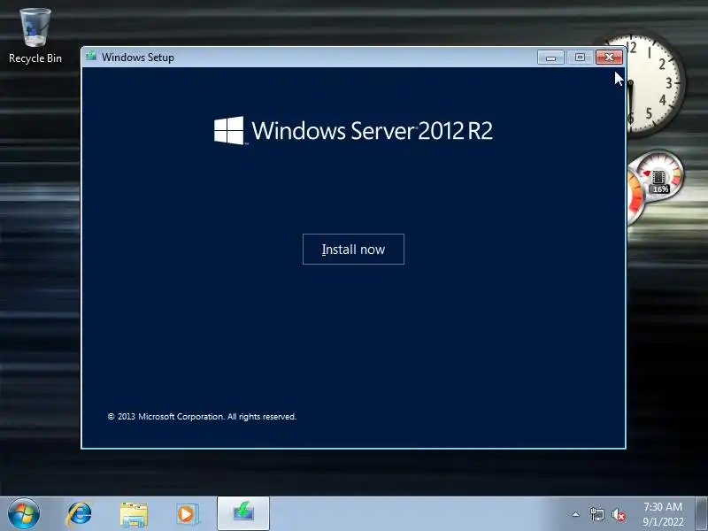
Task: Click the Install now button
Action: [353, 250]
